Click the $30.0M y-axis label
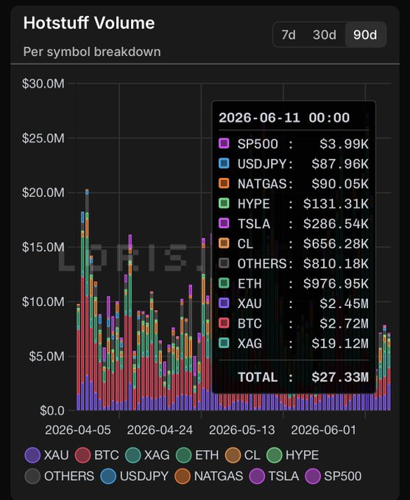 point(43,84)
